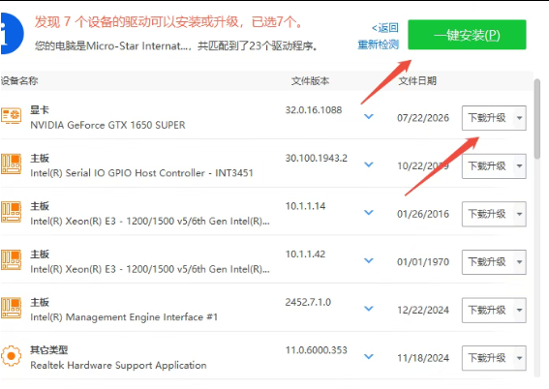Expand version chevron for driver 10.1.1.14
The height and width of the screenshot is (389, 549).
pos(369,212)
